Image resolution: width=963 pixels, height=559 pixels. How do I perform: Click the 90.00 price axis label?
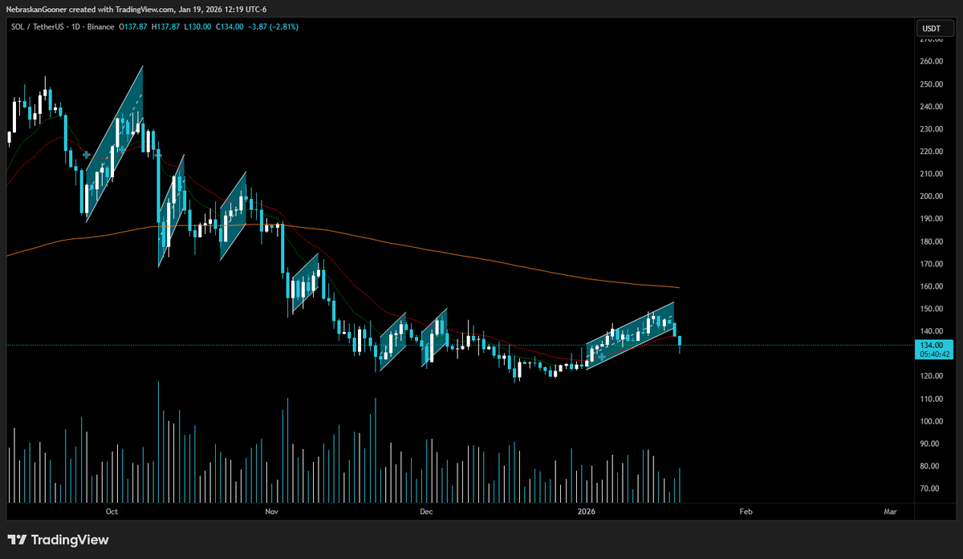[931, 444]
